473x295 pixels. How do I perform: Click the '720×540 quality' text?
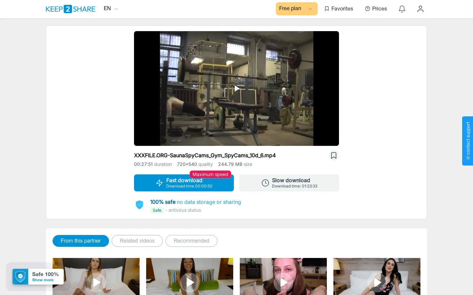[195, 164]
